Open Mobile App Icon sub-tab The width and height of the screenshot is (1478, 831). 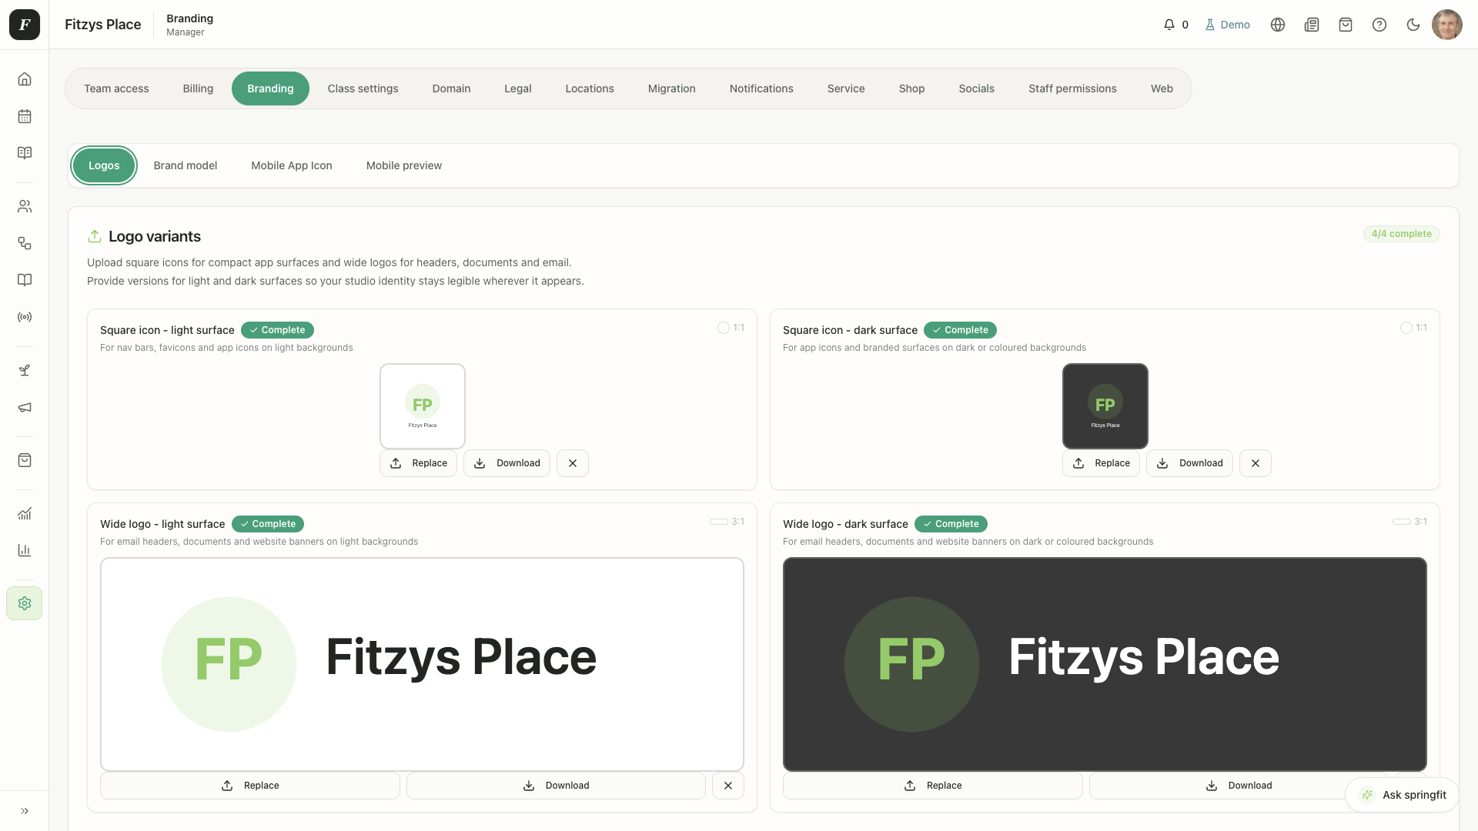tap(292, 165)
